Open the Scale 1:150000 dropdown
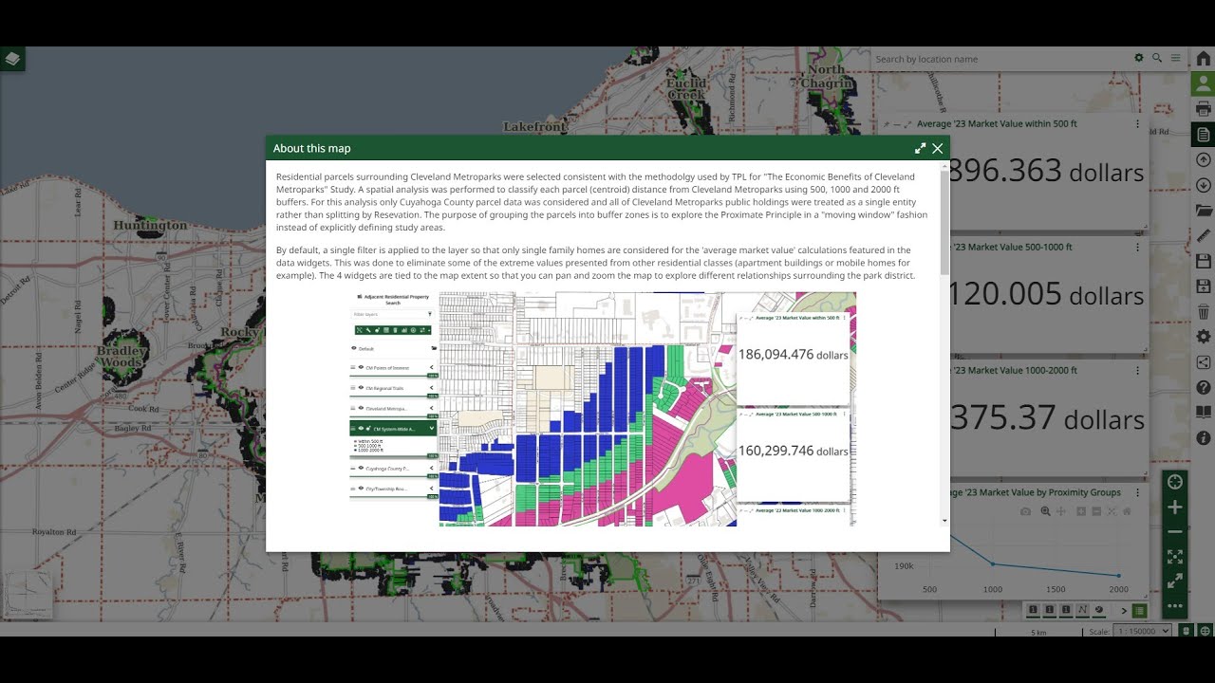 [1142, 631]
